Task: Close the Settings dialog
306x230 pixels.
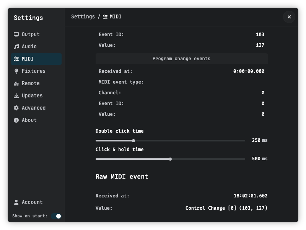Action: (289, 17)
